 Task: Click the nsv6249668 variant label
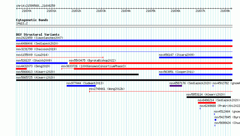[220, 106]
